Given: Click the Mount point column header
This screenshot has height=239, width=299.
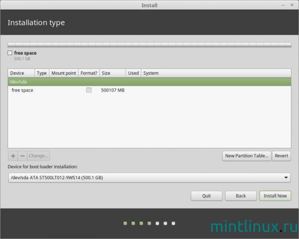Looking at the screenshot, I should coord(64,73).
